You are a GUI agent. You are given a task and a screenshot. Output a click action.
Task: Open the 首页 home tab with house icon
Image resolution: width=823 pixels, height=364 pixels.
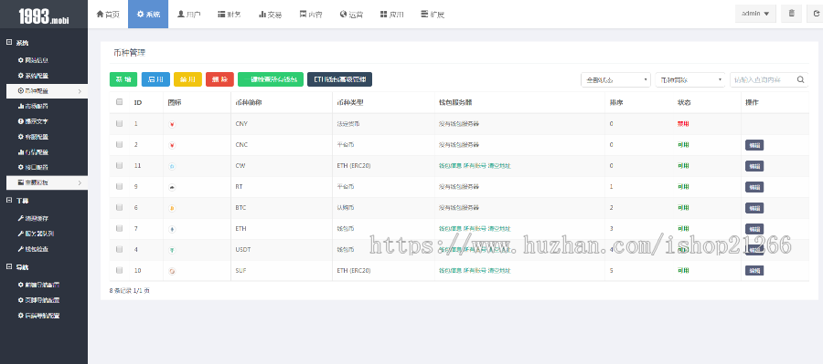pyautogui.click(x=108, y=15)
